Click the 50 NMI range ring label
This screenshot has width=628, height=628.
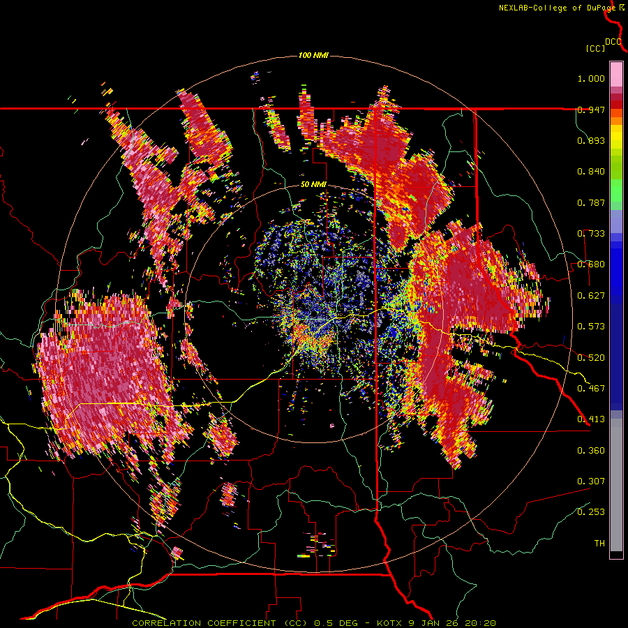[313, 184]
